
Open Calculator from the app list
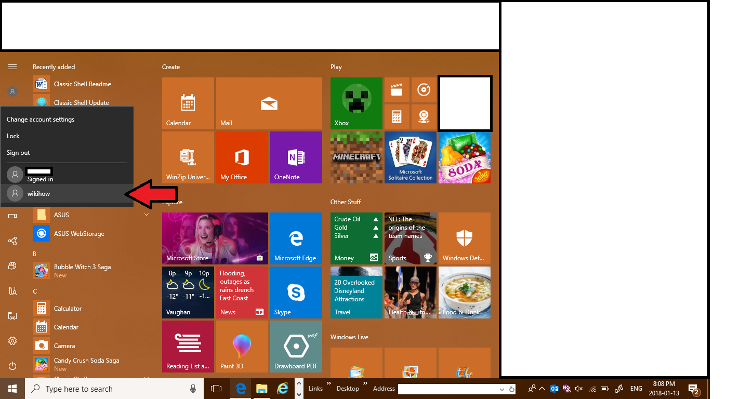[91, 309]
